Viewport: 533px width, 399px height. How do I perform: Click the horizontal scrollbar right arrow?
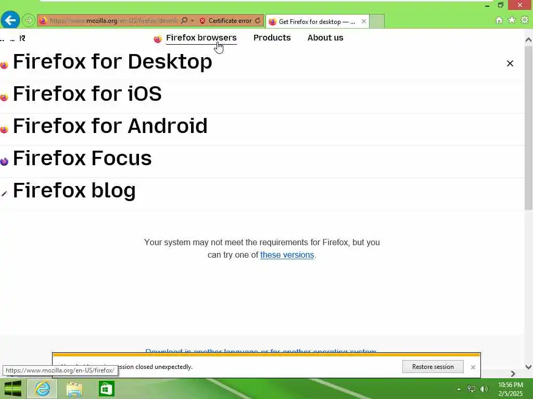[513, 374]
